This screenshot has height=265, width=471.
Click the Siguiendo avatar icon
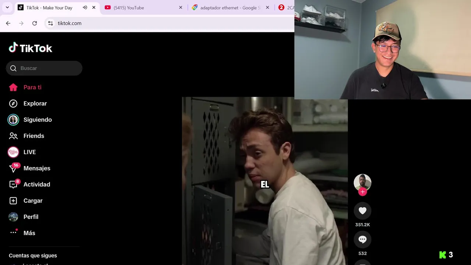point(13,120)
